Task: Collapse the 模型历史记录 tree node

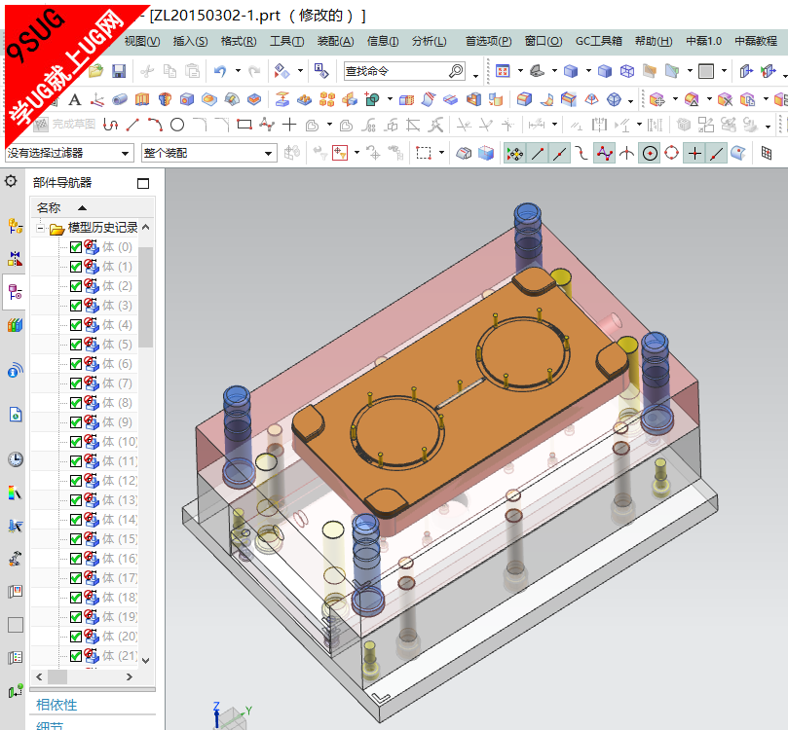Action: [x=40, y=228]
